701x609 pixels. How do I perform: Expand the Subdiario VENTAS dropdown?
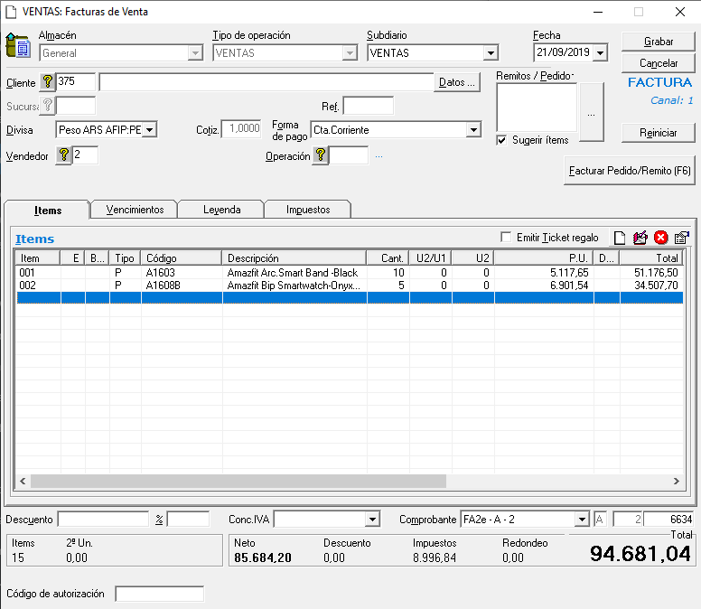[x=490, y=53]
